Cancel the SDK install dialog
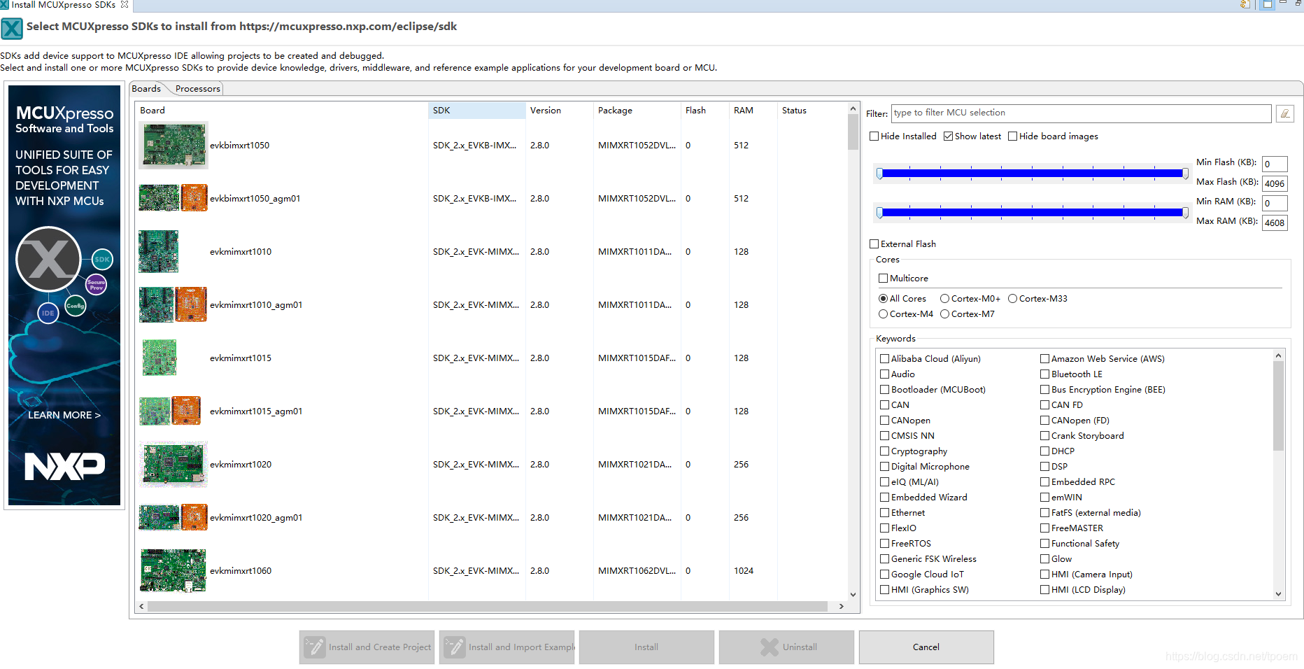Viewport: 1304px width, 669px height. (926, 647)
